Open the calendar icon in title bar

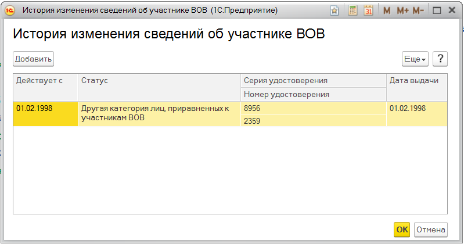click(368, 10)
